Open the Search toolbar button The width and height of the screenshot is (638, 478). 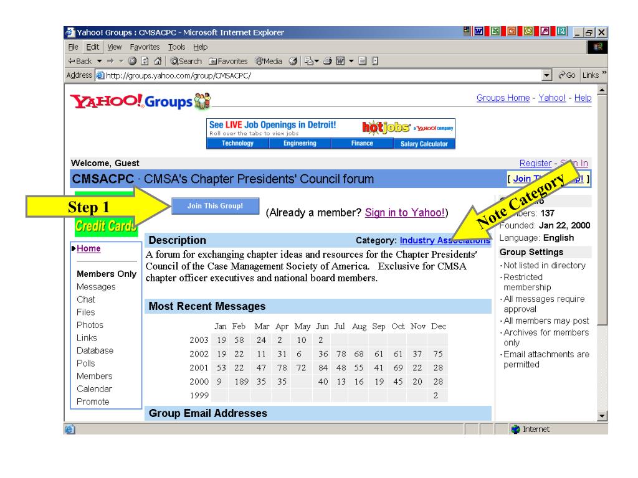186,61
